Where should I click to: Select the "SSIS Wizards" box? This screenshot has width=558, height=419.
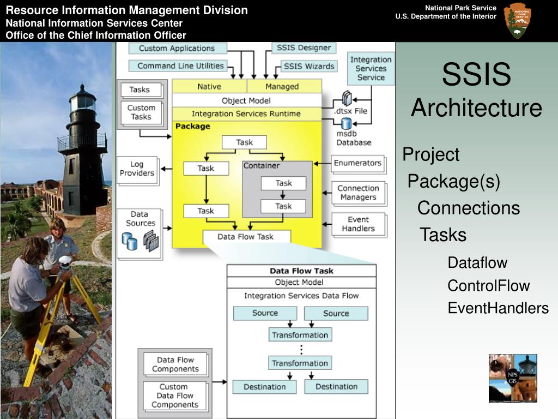[x=309, y=66]
